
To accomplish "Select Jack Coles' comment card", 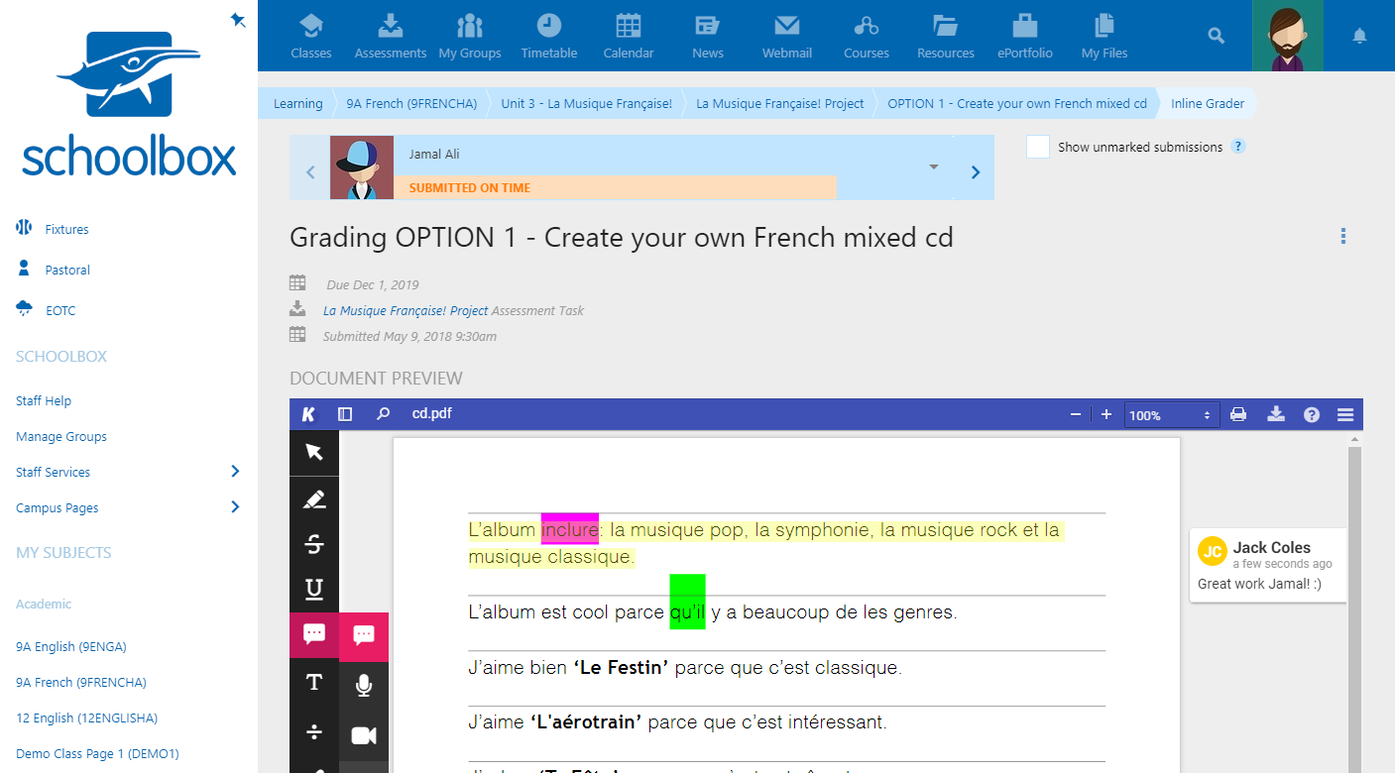I will (x=1268, y=565).
